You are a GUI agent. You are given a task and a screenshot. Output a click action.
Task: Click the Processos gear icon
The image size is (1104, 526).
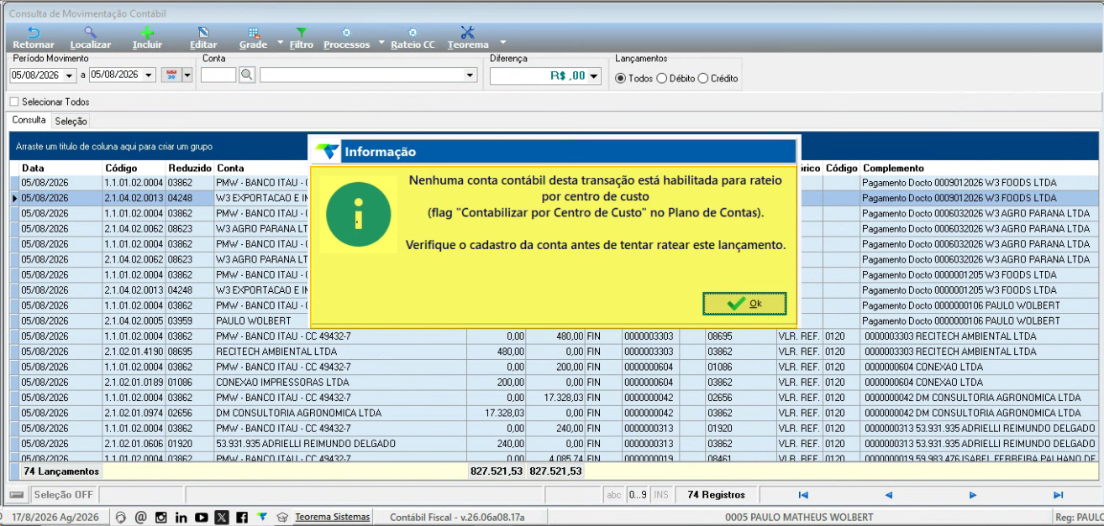click(x=346, y=33)
